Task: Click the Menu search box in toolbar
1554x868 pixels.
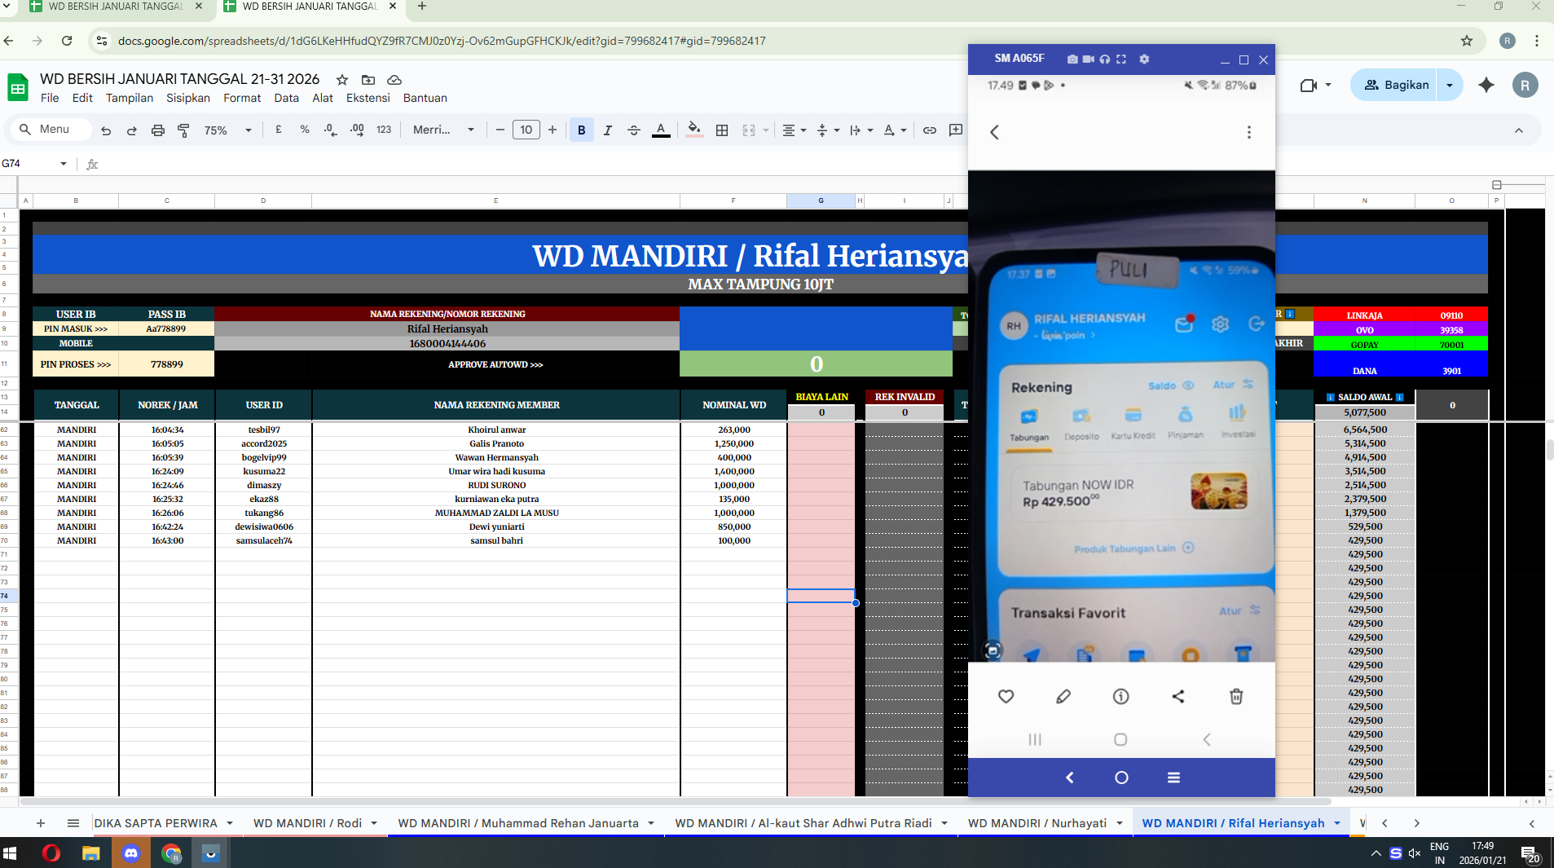Action: coord(51,130)
